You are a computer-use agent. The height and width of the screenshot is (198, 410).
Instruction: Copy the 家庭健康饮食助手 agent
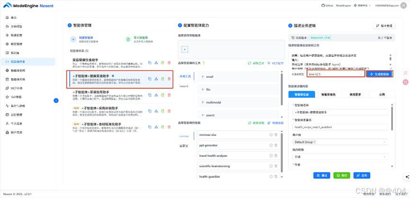[x=150, y=63]
